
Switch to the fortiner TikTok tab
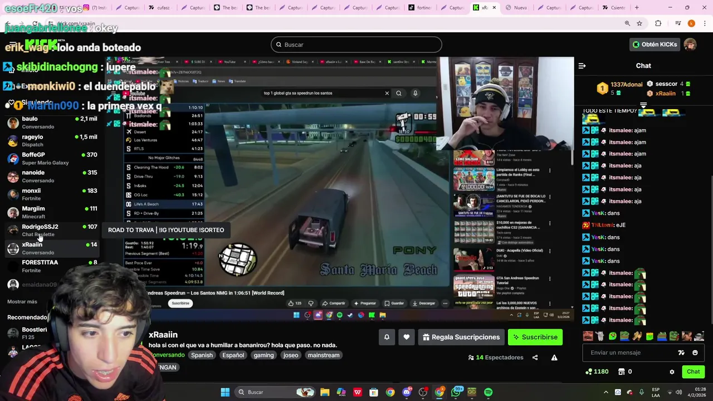pyautogui.click(x=421, y=8)
